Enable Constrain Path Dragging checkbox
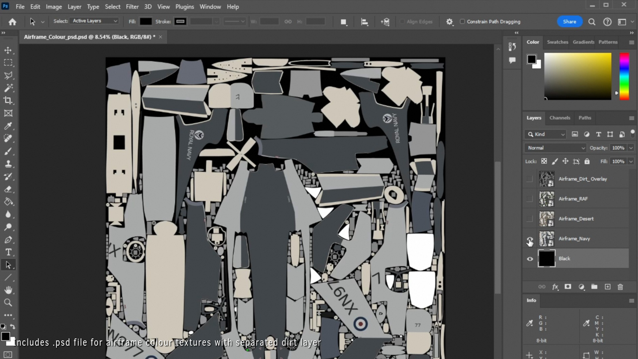This screenshot has height=359, width=638. click(462, 22)
